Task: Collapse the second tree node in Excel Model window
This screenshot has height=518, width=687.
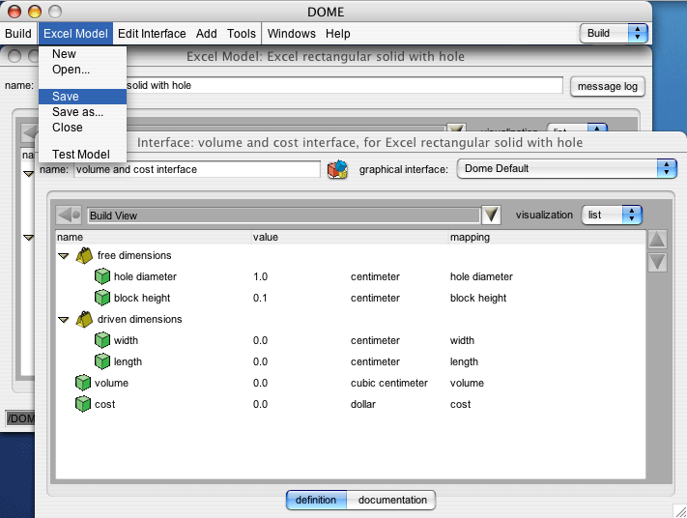Action: pyautogui.click(x=28, y=238)
